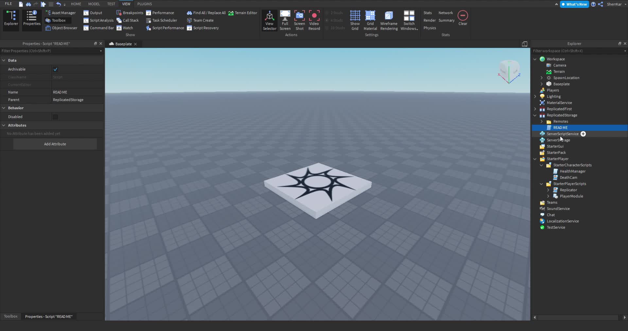Viewport: 628px width, 331px height.
Task: Collapse the ReplicatedStorage tree item
Action: (535, 115)
